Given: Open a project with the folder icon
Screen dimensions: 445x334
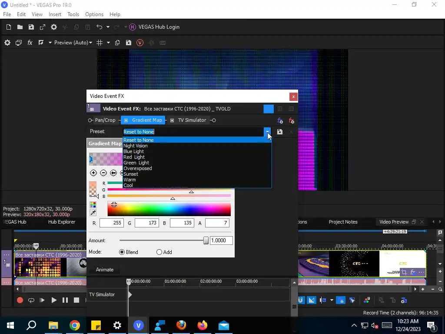Looking at the screenshot, I should [20, 27].
